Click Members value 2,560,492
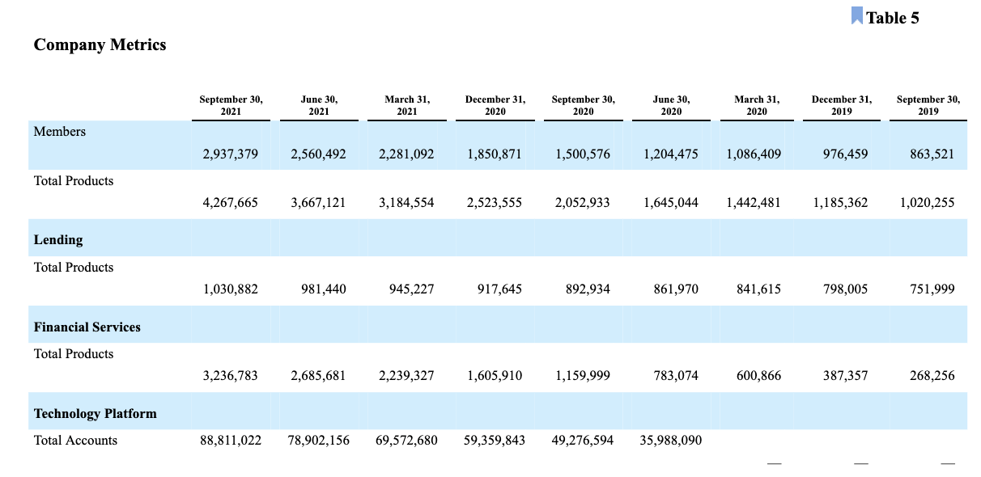Screen dimensions: 981x477 pyautogui.click(x=318, y=154)
